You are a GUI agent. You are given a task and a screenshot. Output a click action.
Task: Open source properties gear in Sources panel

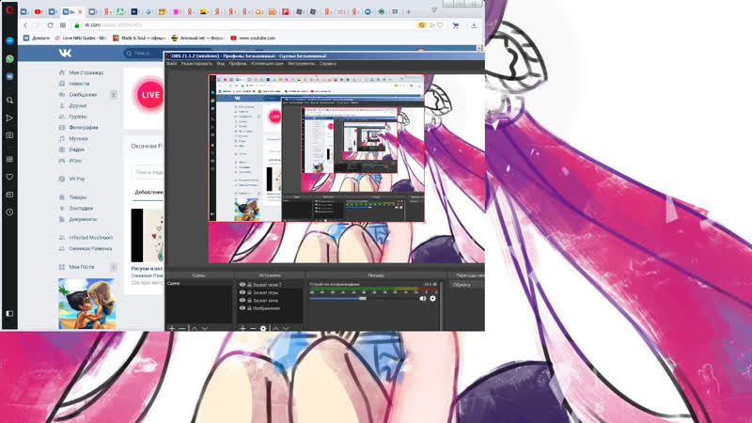263,328
